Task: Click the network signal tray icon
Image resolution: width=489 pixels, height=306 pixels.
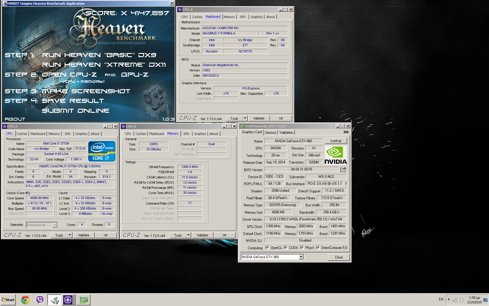Action: (455, 300)
